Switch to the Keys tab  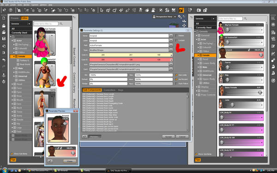pyautogui.click(x=120, y=90)
